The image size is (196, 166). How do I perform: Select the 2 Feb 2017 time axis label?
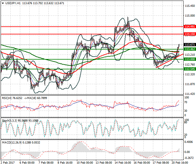(8, 163)
